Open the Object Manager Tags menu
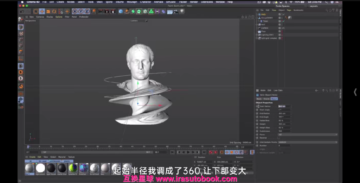This screenshot has height=183, width=360. (x=289, y=10)
